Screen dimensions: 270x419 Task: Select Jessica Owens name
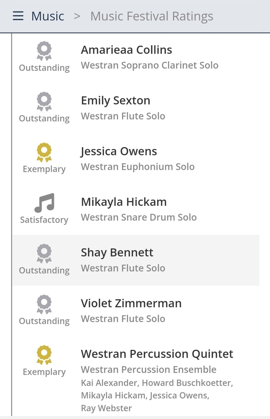[x=119, y=151]
